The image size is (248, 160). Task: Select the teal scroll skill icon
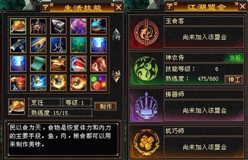(38, 63)
